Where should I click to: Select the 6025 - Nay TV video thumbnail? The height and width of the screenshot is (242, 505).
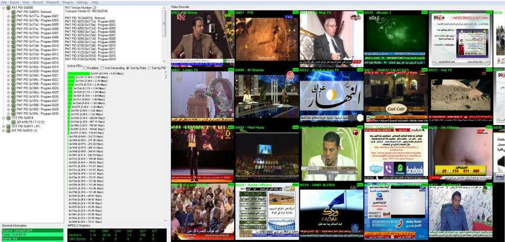tap(461, 96)
